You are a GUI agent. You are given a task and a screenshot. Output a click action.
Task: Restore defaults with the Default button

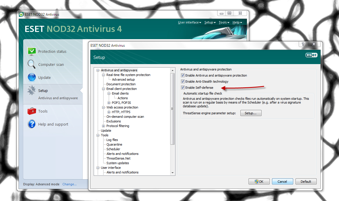pos(306,182)
